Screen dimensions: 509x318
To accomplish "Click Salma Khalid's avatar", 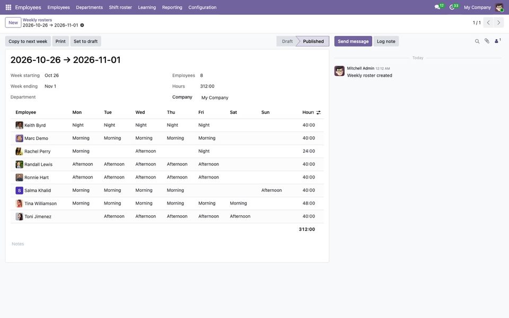I will point(19,190).
